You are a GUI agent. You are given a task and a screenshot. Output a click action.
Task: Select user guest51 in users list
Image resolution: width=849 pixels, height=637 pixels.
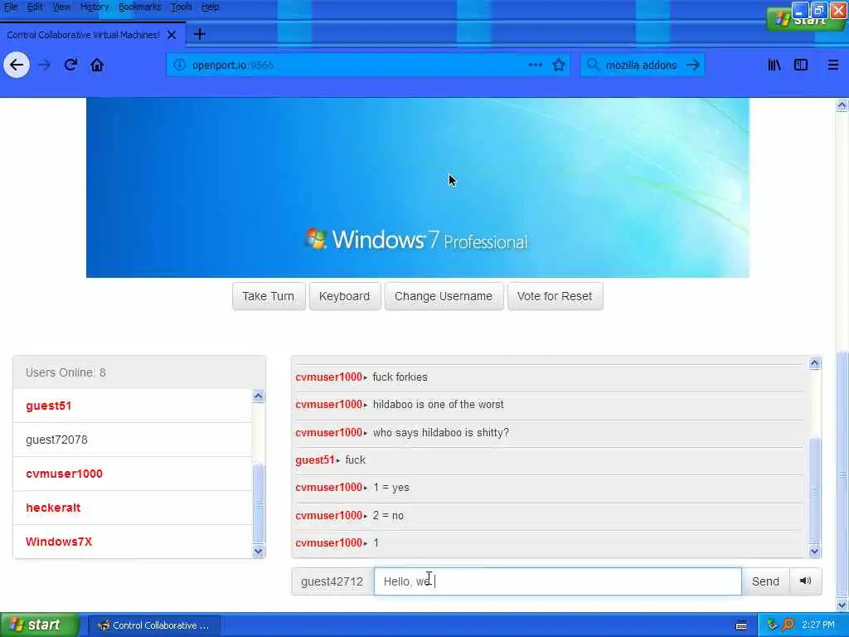coord(132,406)
